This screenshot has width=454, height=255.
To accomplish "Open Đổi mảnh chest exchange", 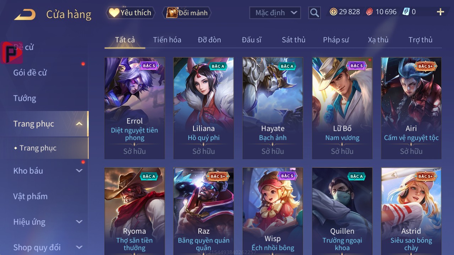I will pyautogui.click(x=187, y=13).
